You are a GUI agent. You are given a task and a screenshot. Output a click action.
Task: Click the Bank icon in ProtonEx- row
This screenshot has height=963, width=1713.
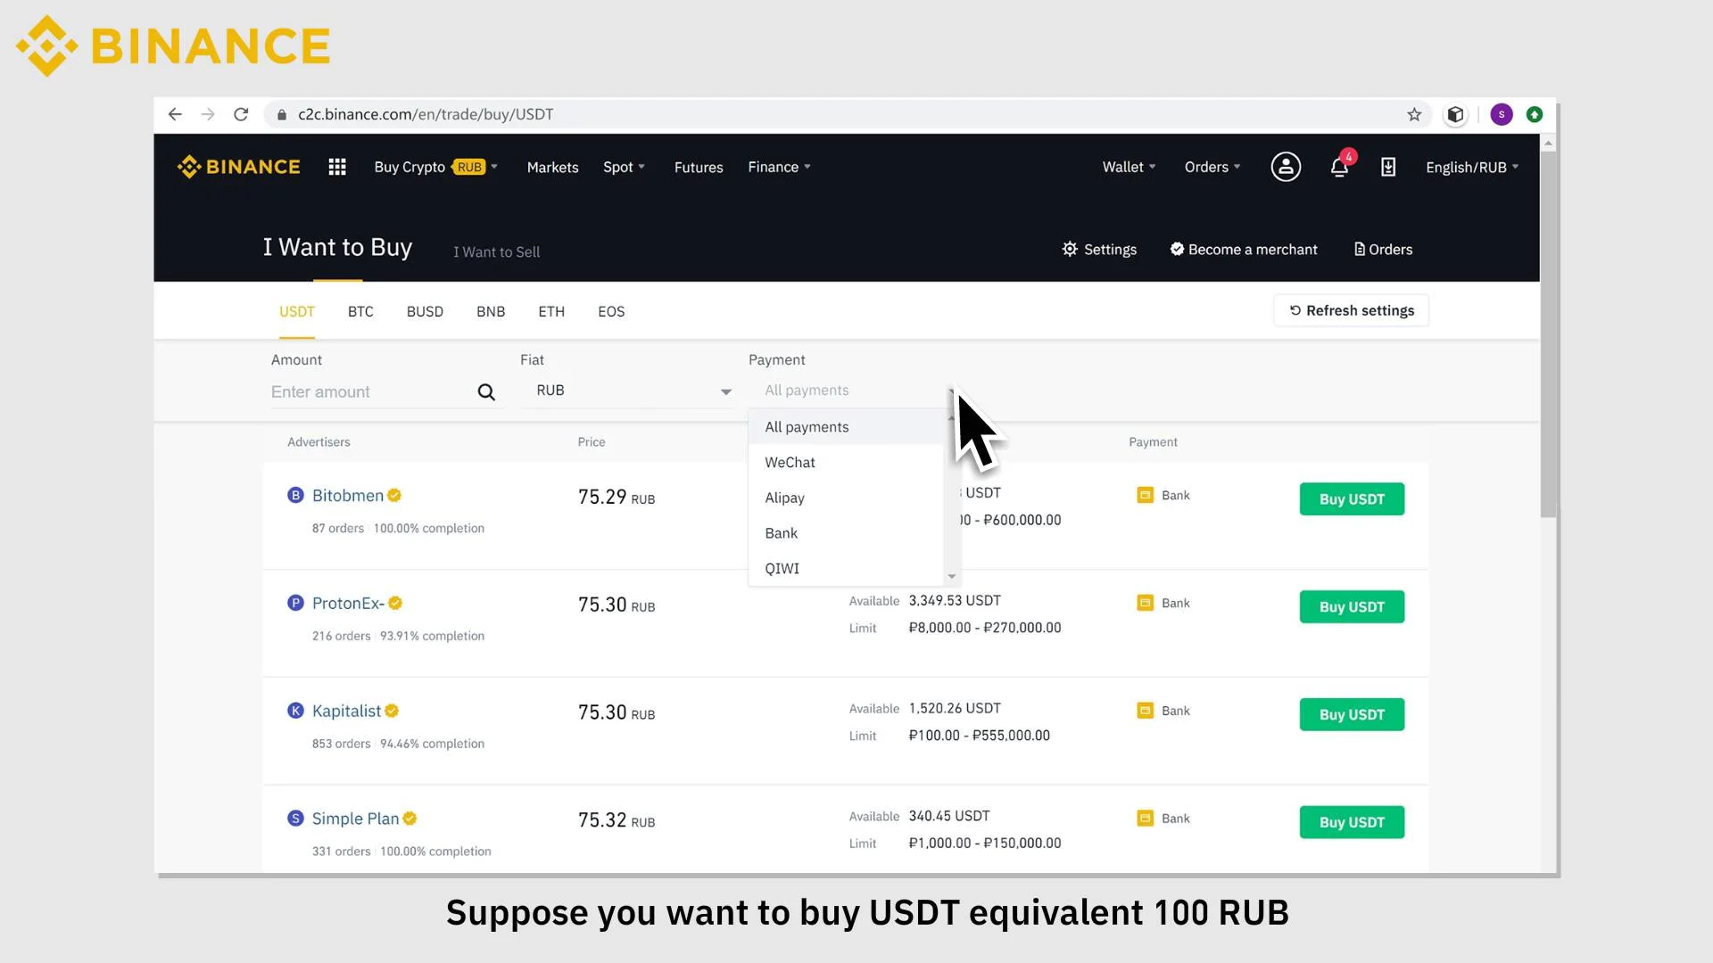point(1146,603)
